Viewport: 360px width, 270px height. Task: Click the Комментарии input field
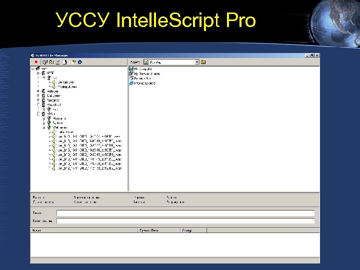point(185,221)
